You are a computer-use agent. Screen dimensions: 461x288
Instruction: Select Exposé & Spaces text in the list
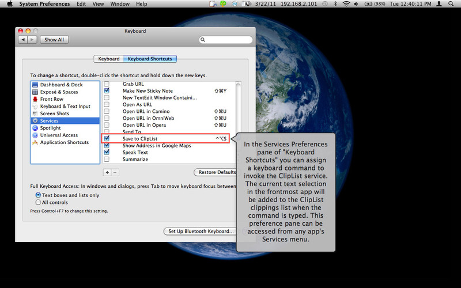point(59,92)
